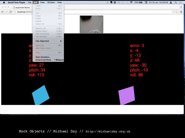Click the camera access icon in address bar
This screenshot has width=185, height=138.
point(173,12)
